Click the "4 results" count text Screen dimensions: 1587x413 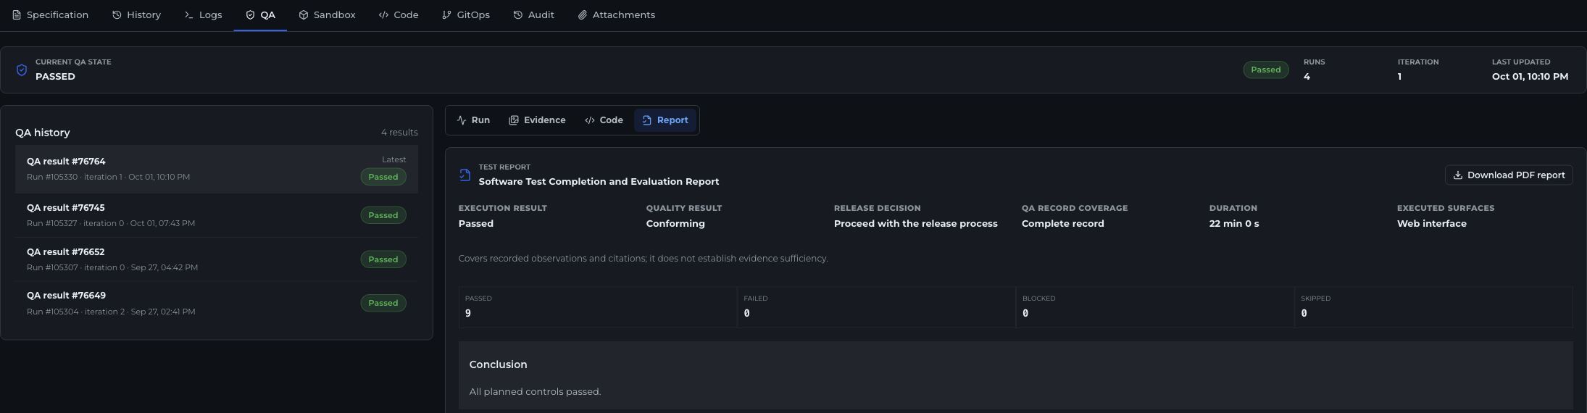[x=399, y=133]
